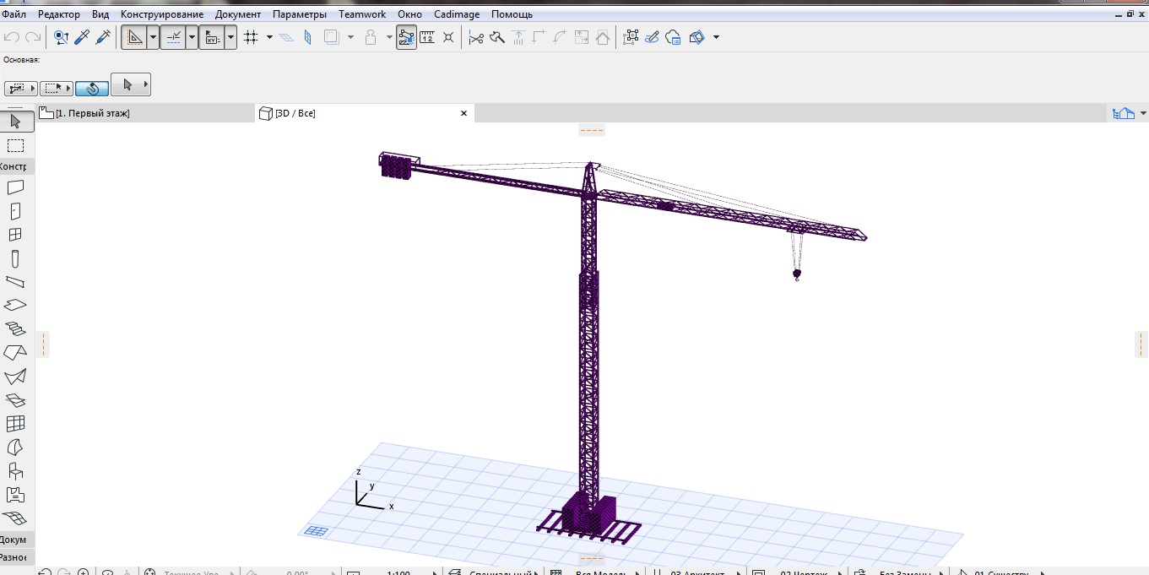Click the intersect icon next to ruler
This screenshot has width=1149, height=575.
pyautogui.click(x=448, y=37)
